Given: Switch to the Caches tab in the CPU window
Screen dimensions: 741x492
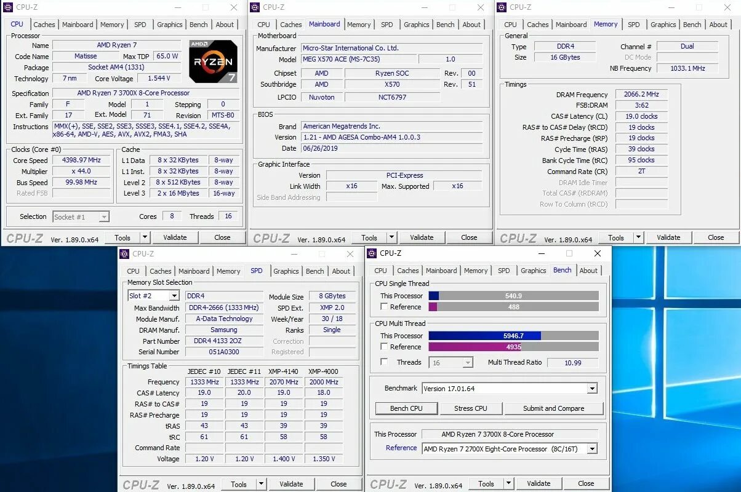Looking at the screenshot, I should [x=44, y=25].
